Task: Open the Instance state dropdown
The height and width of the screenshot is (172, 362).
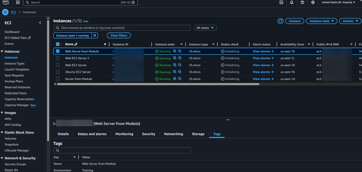Action: pos(321,21)
